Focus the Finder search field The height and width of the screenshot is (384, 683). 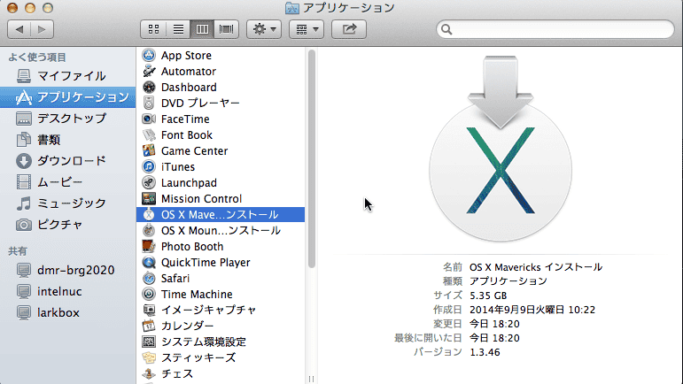(555, 29)
